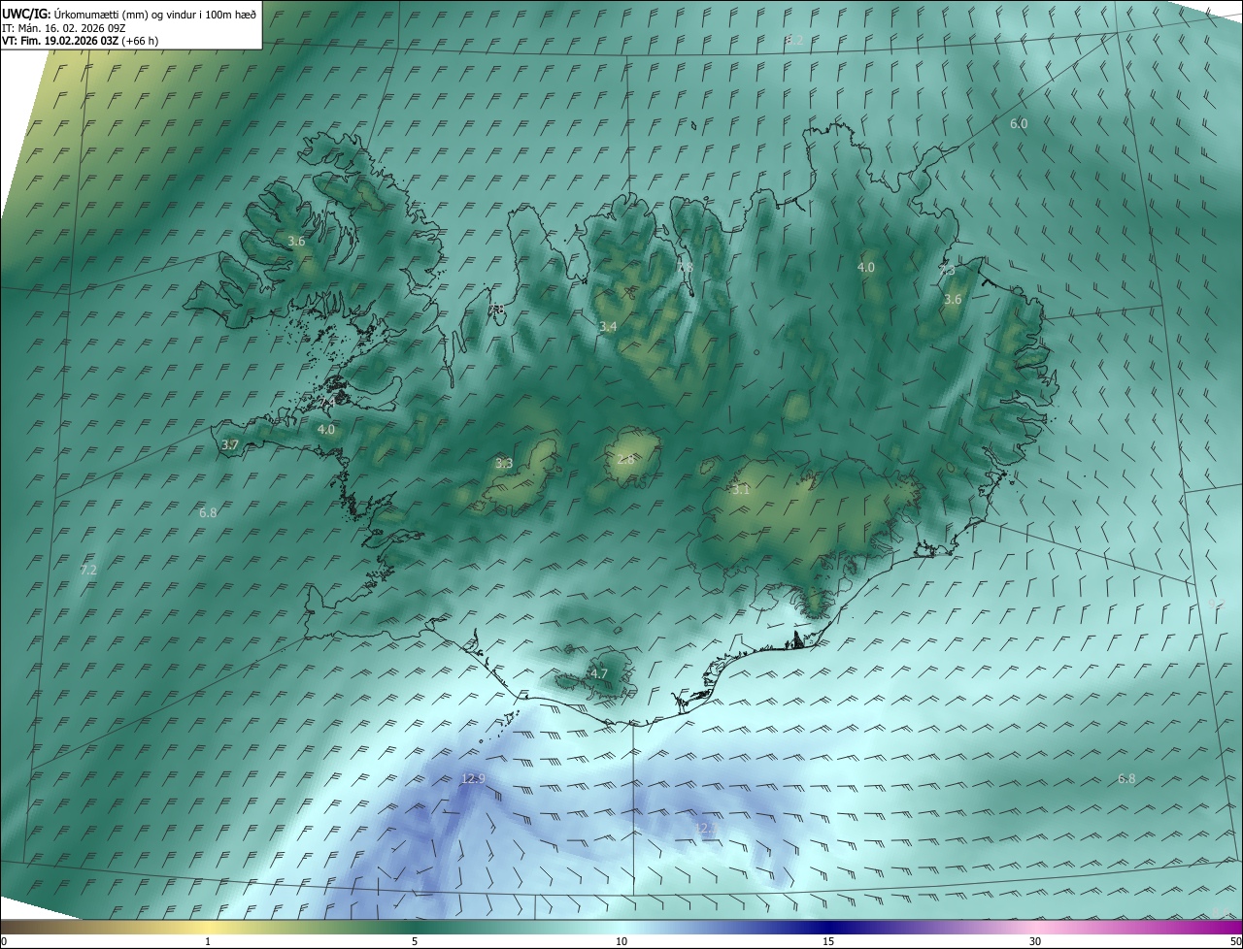Pick the dark navy color above scale label 15
This screenshot has height=949, width=1243.
tap(828, 927)
